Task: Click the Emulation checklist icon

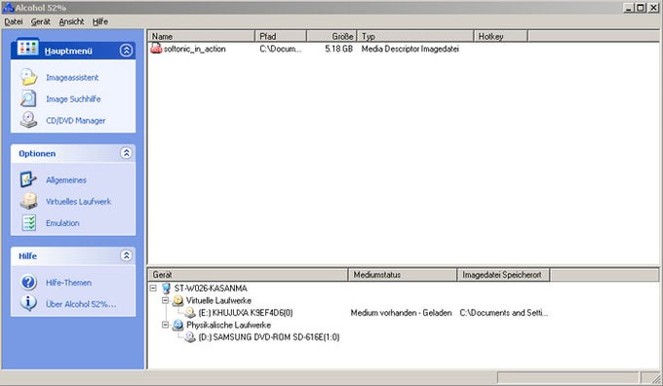Action: coord(28,222)
